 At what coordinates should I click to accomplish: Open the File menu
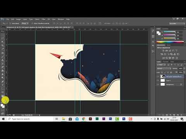(8, 19)
